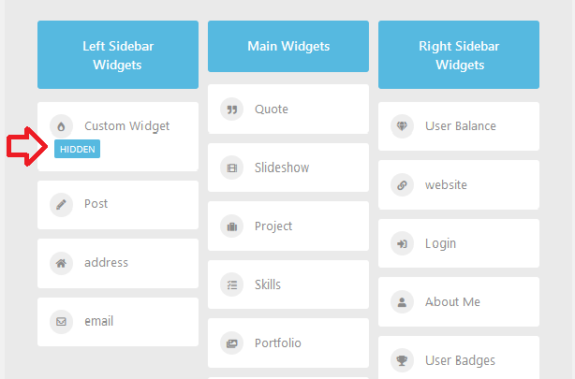Image resolution: width=575 pixels, height=379 pixels.
Task: Open the Main Widgets header
Action: tap(288, 46)
